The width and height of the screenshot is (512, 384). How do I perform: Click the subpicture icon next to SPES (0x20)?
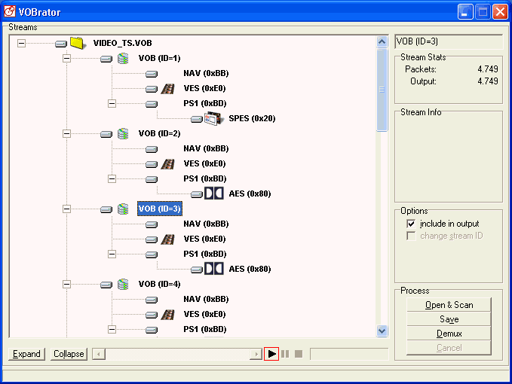coord(214,119)
